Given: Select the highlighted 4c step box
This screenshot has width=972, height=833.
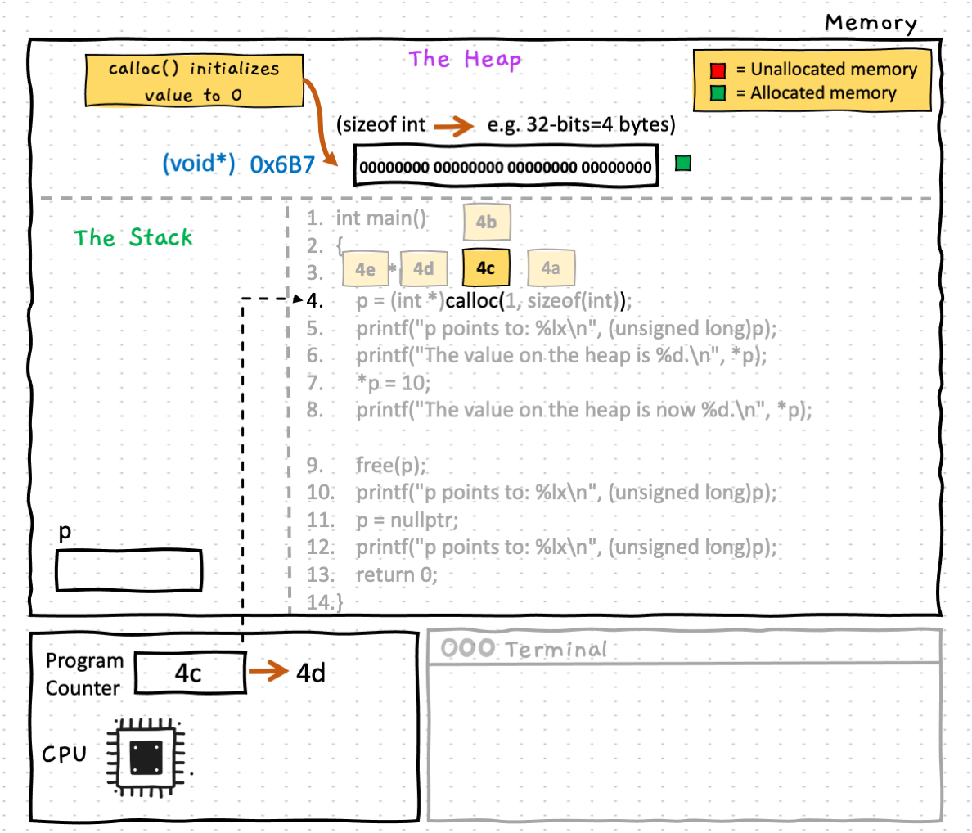Looking at the screenshot, I should tap(486, 268).
